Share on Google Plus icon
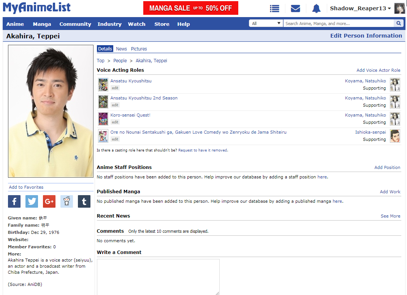Screen dimensions: 407x295 click(49, 201)
